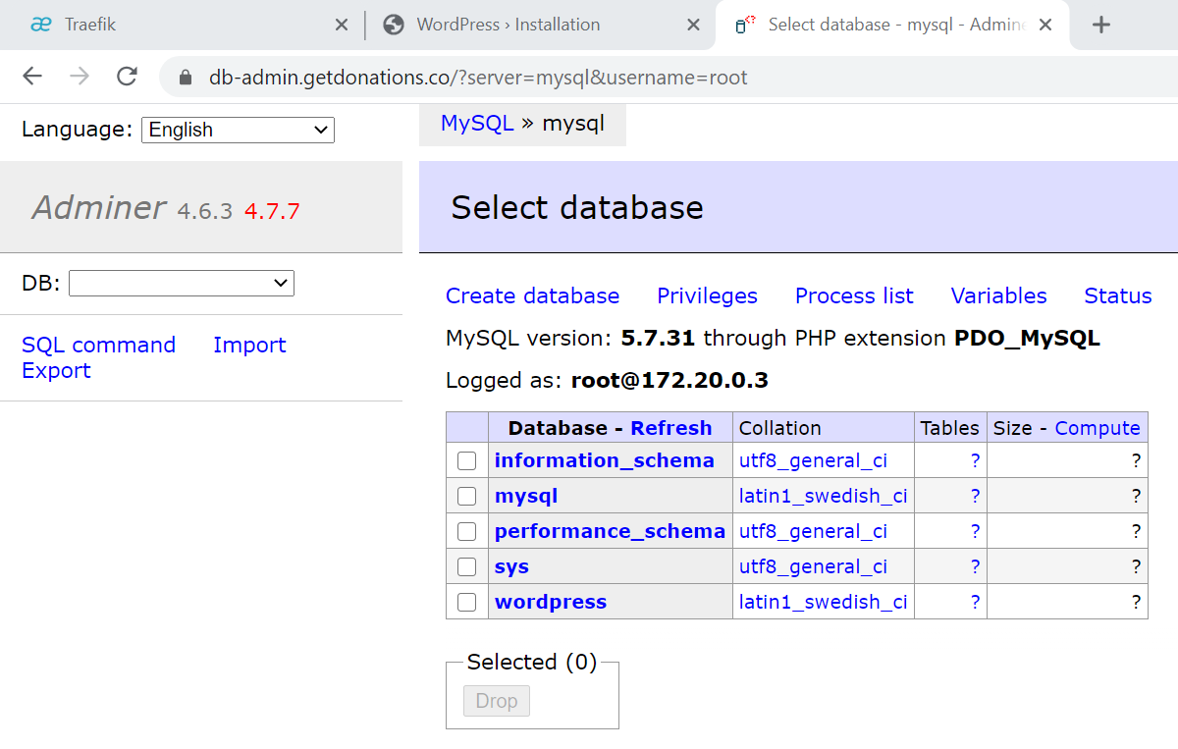Open the sys database
This screenshot has width=1178, height=749.
[x=511, y=566]
